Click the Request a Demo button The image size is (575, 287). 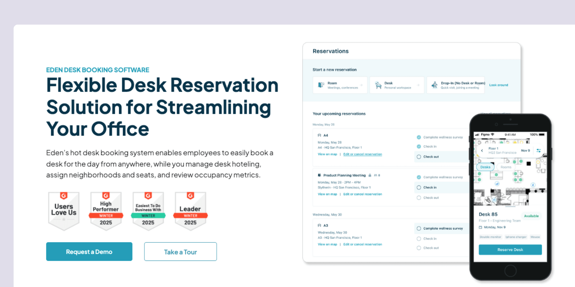(x=89, y=251)
